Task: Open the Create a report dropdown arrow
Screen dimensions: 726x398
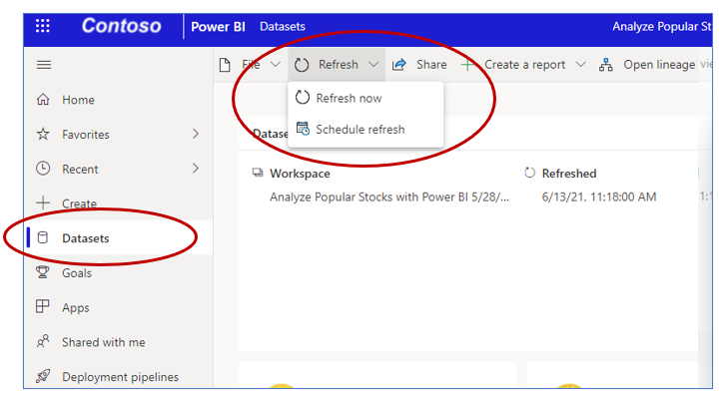Action: point(580,65)
